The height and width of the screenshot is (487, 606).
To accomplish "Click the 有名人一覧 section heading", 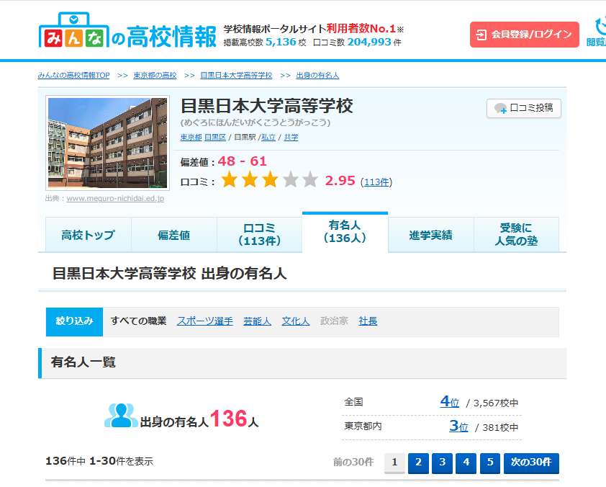I will (83, 362).
